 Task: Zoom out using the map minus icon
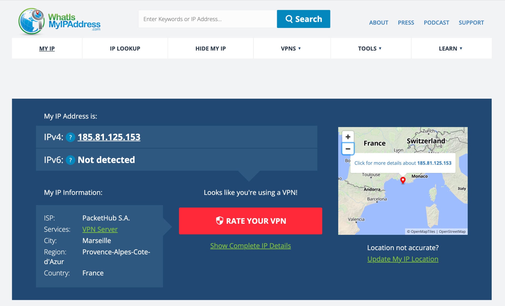(348, 148)
